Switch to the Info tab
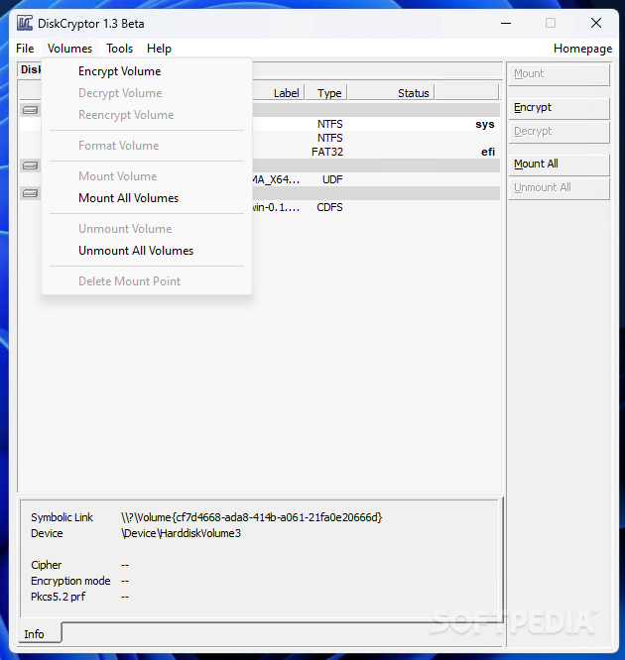The height and width of the screenshot is (660, 625). point(40,633)
